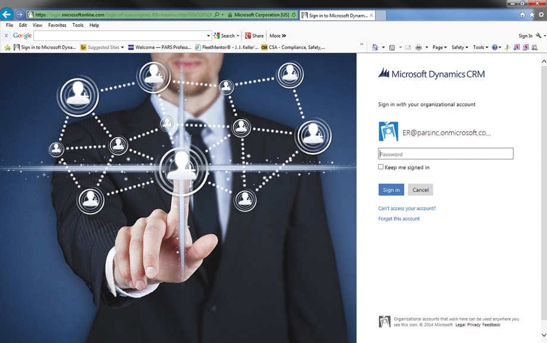Viewport: 547px width, 343px height.
Task: Open the Google toolbar search box dropdown
Action: (x=208, y=36)
